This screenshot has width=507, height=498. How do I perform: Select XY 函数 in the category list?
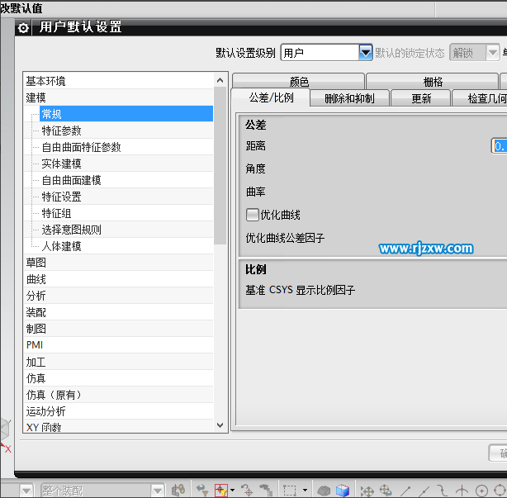pos(118,426)
